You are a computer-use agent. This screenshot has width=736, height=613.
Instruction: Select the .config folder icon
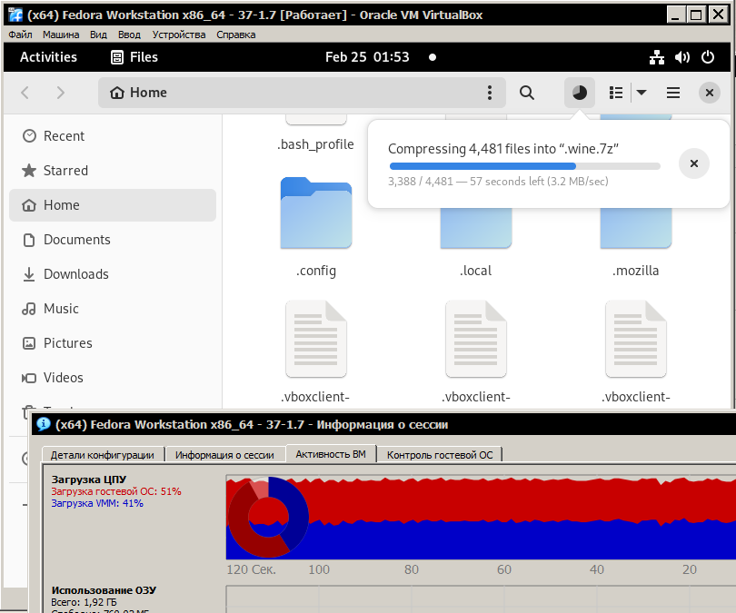click(316, 213)
